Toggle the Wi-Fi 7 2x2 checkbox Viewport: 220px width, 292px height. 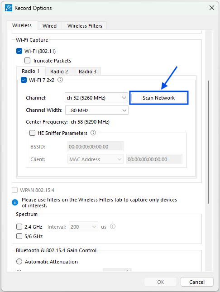tap(24, 80)
